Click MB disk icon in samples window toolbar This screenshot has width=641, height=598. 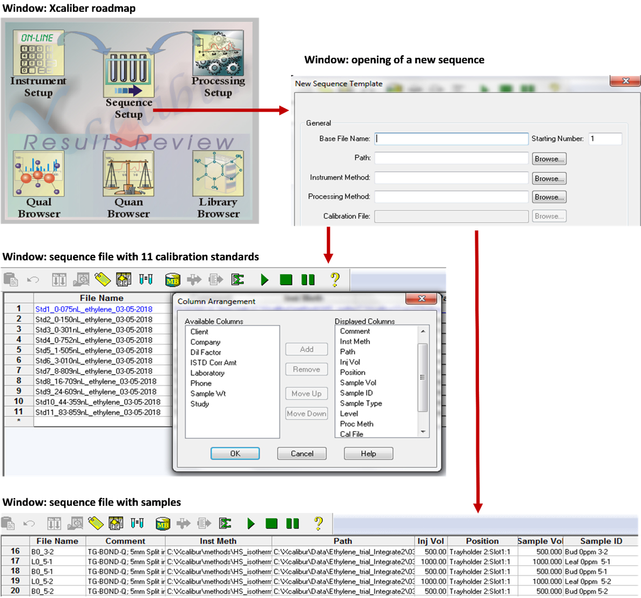click(163, 524)
